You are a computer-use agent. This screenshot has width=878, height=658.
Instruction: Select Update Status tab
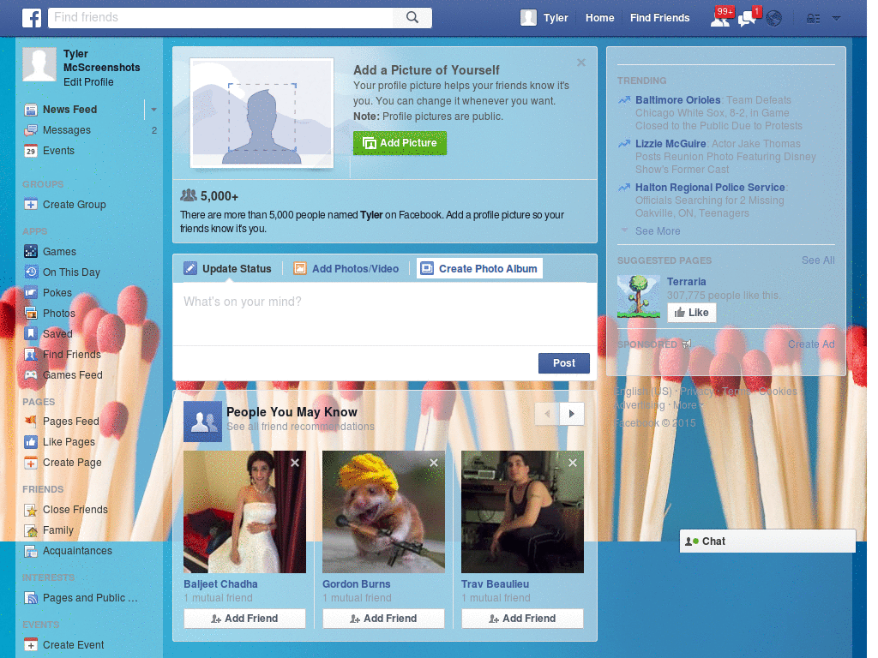(x=228, y=268)
